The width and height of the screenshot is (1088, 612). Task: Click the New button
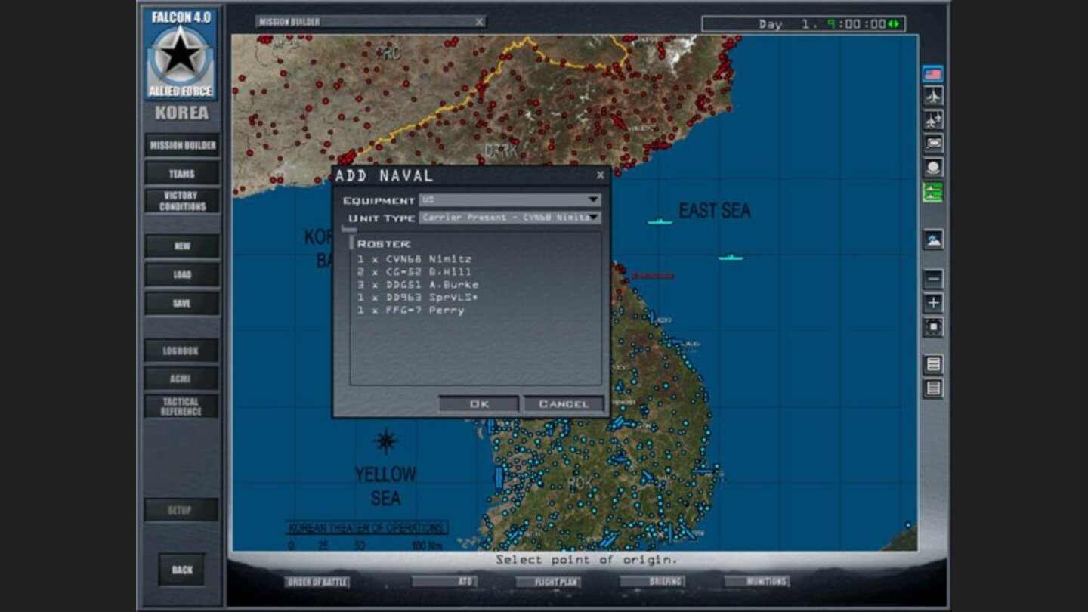182,246
